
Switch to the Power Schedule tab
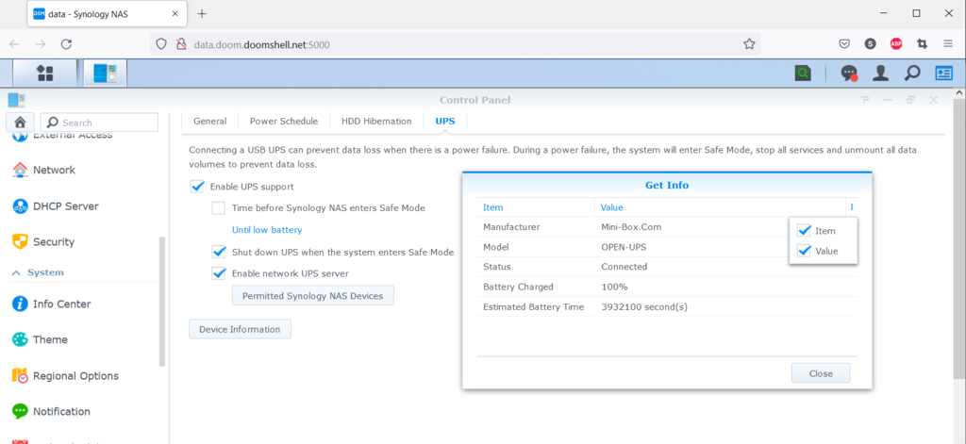(x=283, y=121)
